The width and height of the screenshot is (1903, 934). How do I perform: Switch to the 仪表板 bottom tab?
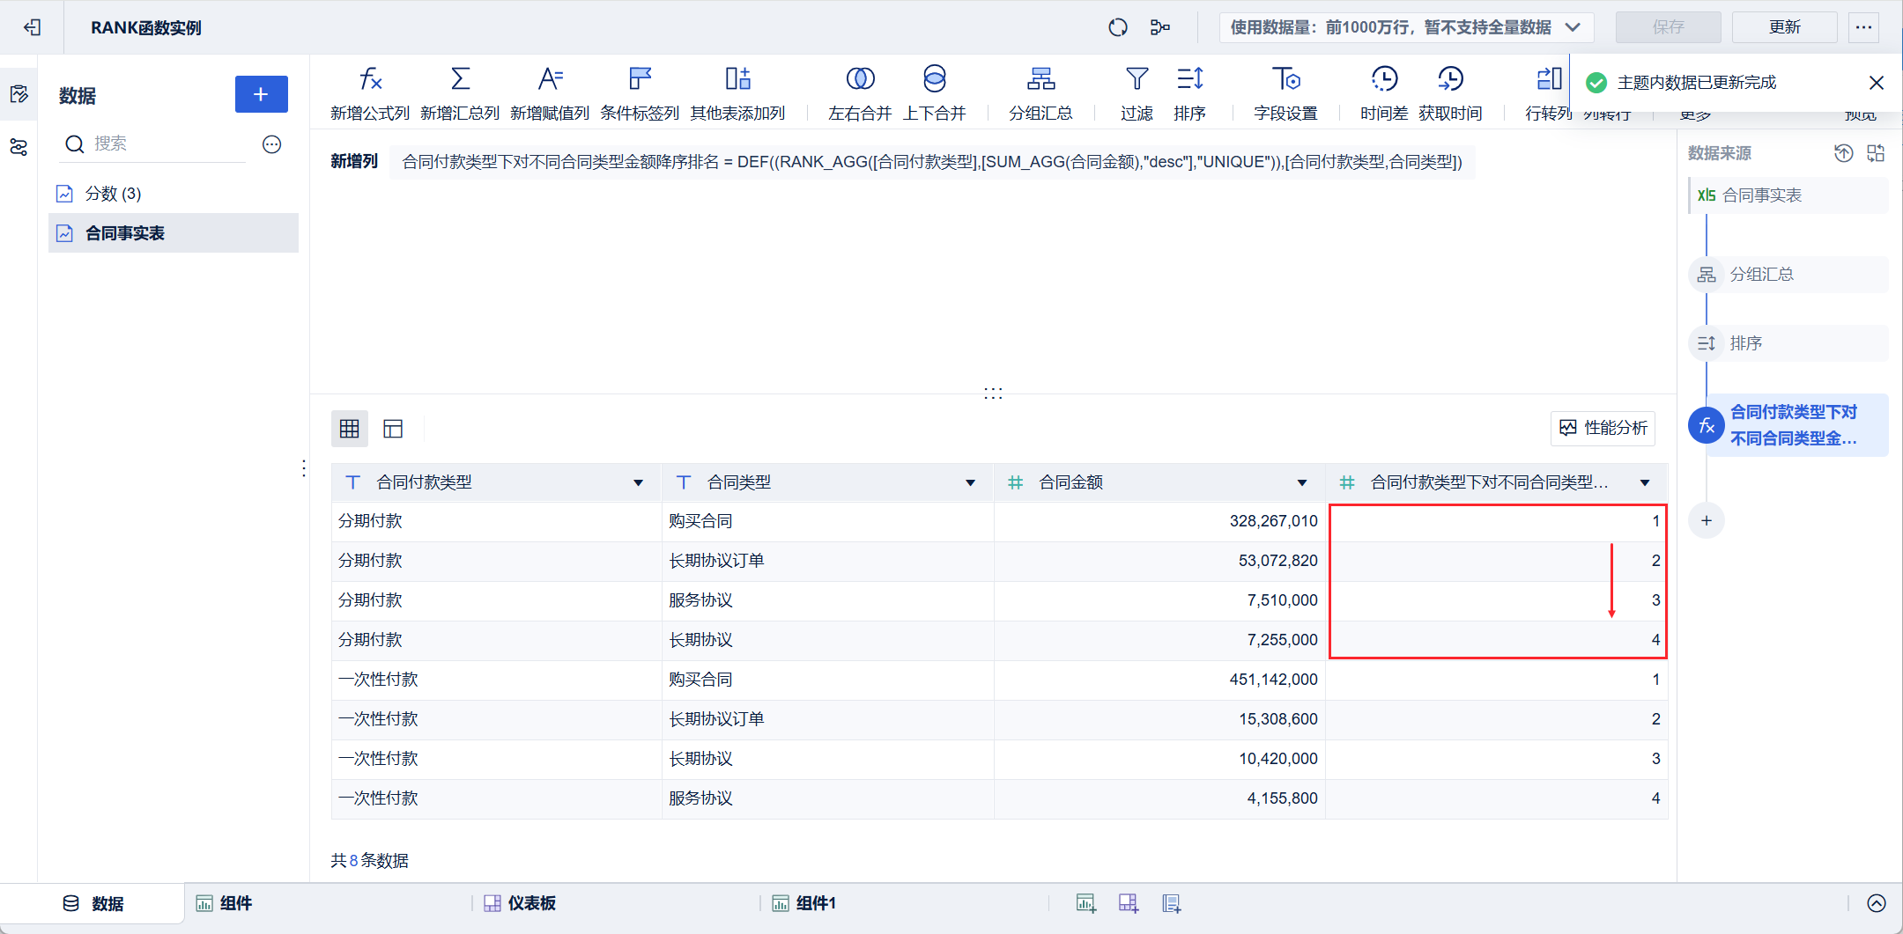pyautogui.click(x=520, y=903)
